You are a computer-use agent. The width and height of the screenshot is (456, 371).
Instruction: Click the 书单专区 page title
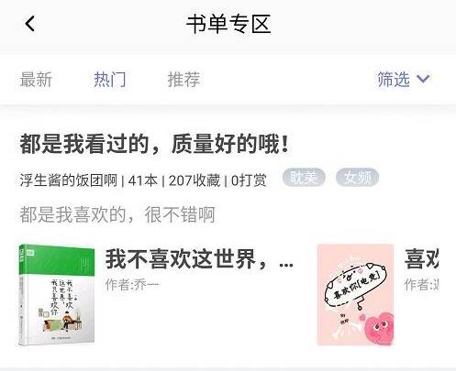pos(228,24)
